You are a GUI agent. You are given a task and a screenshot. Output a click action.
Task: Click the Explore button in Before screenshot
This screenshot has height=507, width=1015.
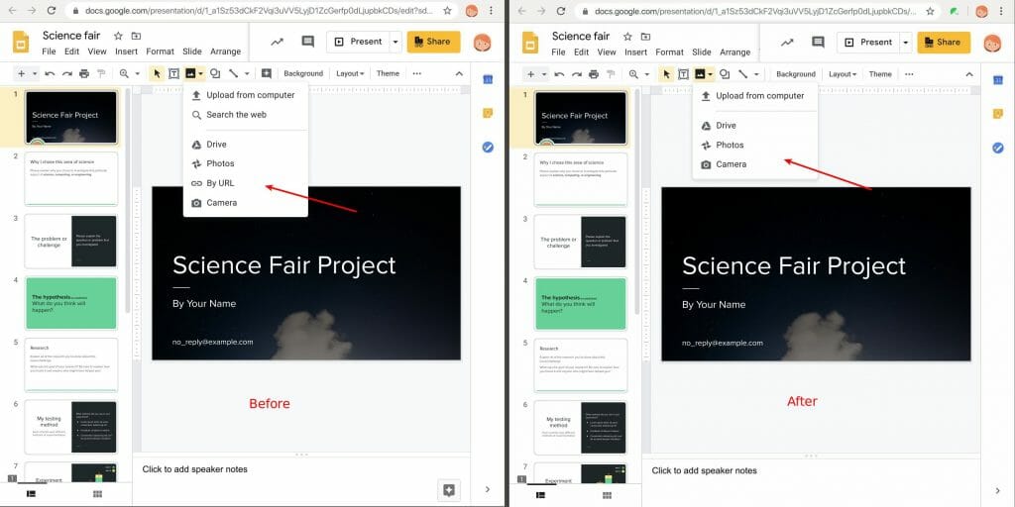(x=449, y=491)
